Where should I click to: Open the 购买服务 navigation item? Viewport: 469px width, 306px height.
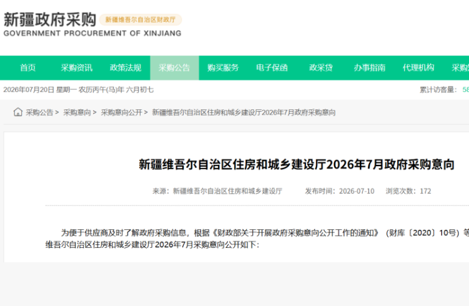(223, 68)
